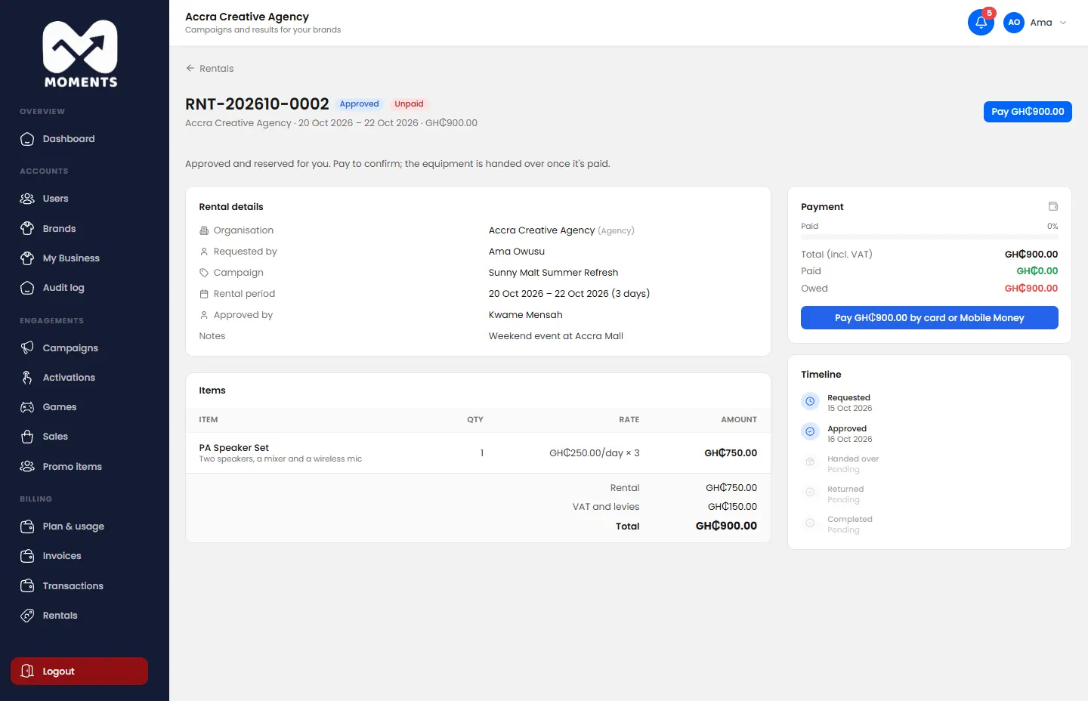Click the AO user avatar
Viewport: 1088px width, 701px height.
point(1014,23)
